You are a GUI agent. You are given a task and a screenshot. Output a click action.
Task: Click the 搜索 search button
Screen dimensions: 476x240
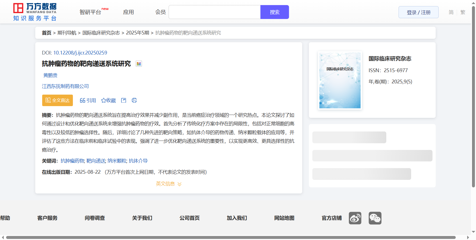tap(274, 12)
